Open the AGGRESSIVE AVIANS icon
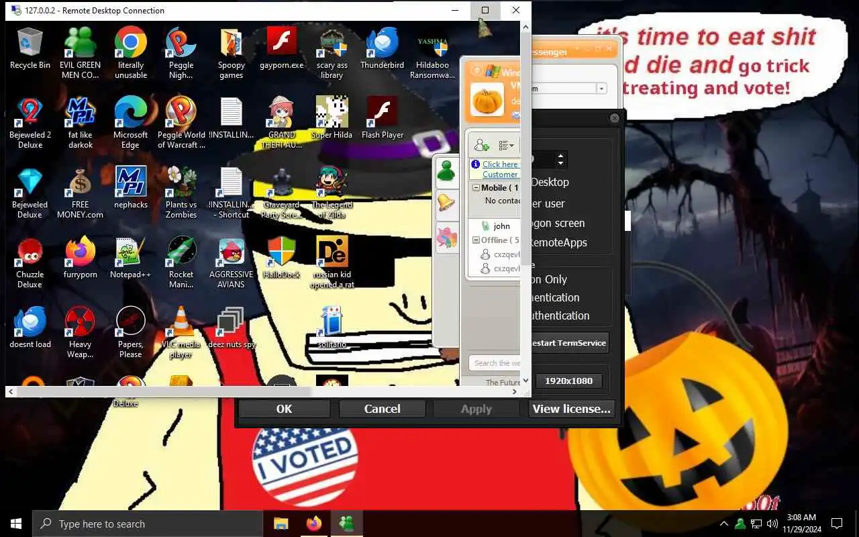 231,262
